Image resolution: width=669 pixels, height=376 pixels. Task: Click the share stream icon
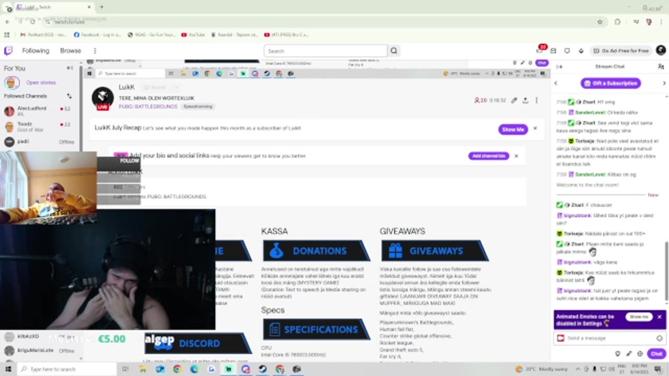pos(525,100)
